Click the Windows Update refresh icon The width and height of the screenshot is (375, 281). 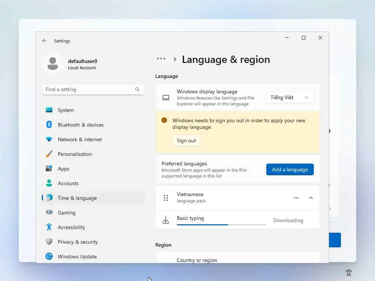49,256
